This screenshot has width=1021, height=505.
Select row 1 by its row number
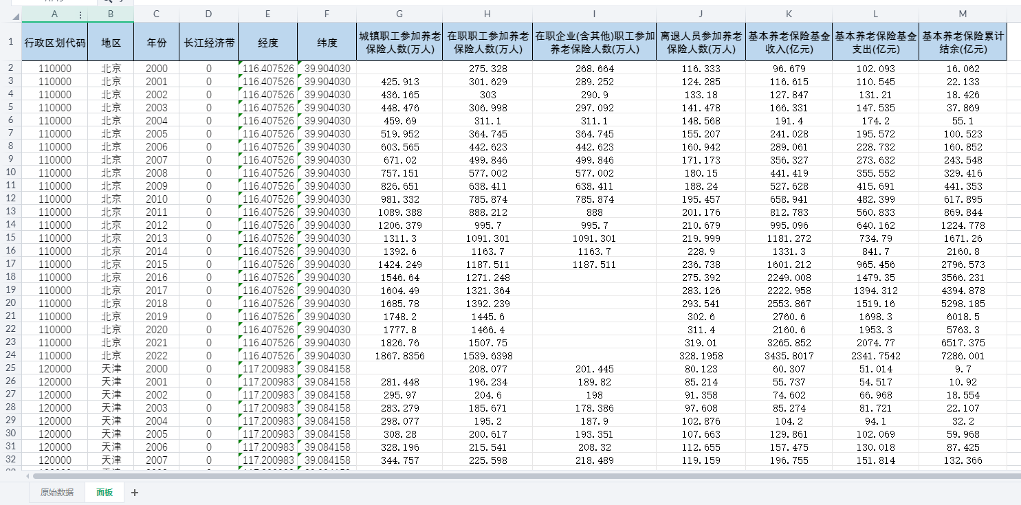11,42
